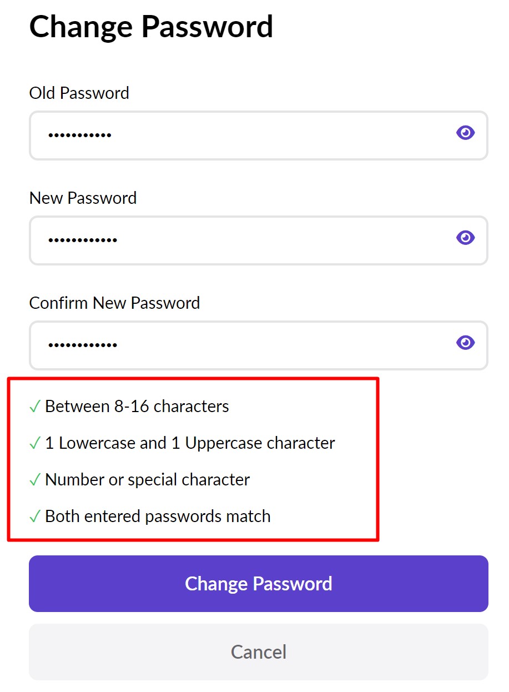The width and height of the screenshot is (509, 692).
Task: Click the "Old Password" field label
Action: tap(79, 93)
